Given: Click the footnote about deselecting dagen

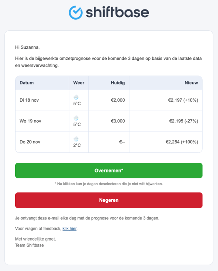Looking at the screenshot, I should [109, 184].
